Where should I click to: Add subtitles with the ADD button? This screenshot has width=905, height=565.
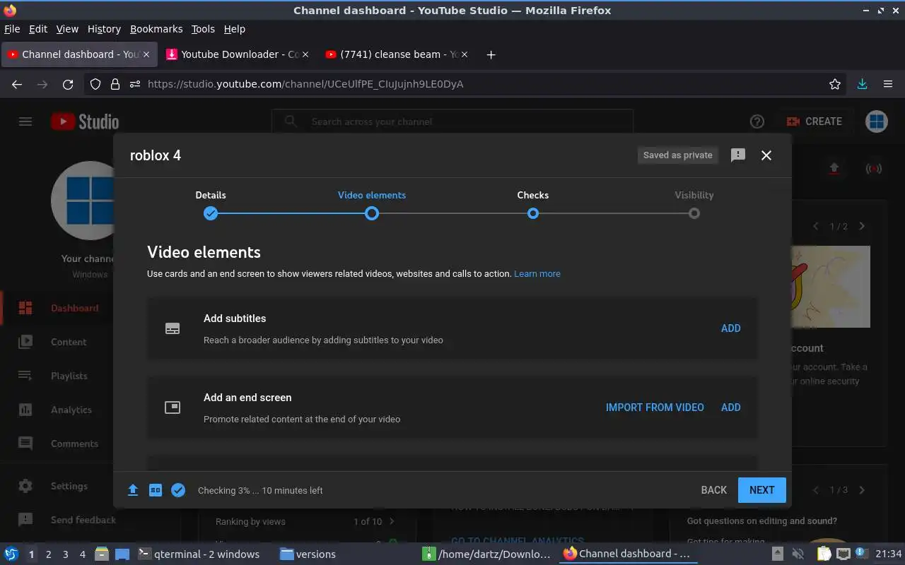[731, 328]
